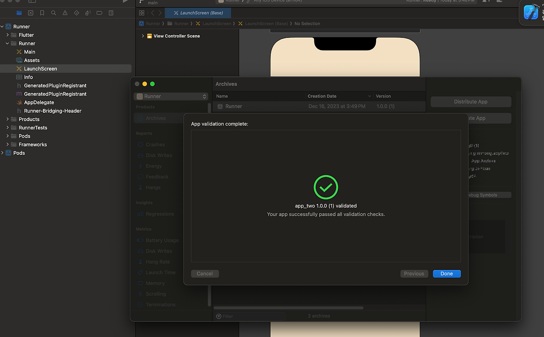Expand View Controller Scene outline
Screen dimensions: 544x337
[143, 36]
